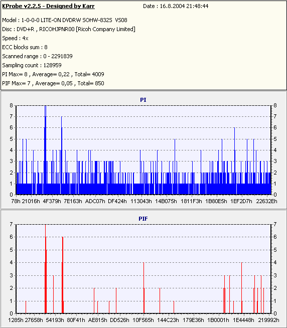Click the PI axis label DF424h
The image size is (287, 328).
tap(117, 201)
